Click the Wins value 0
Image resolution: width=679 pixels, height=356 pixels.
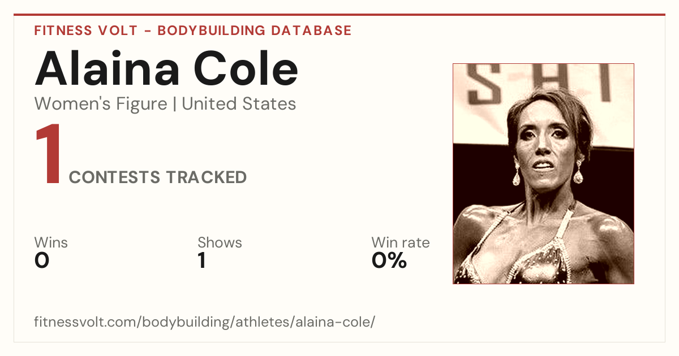pos(42,261)
